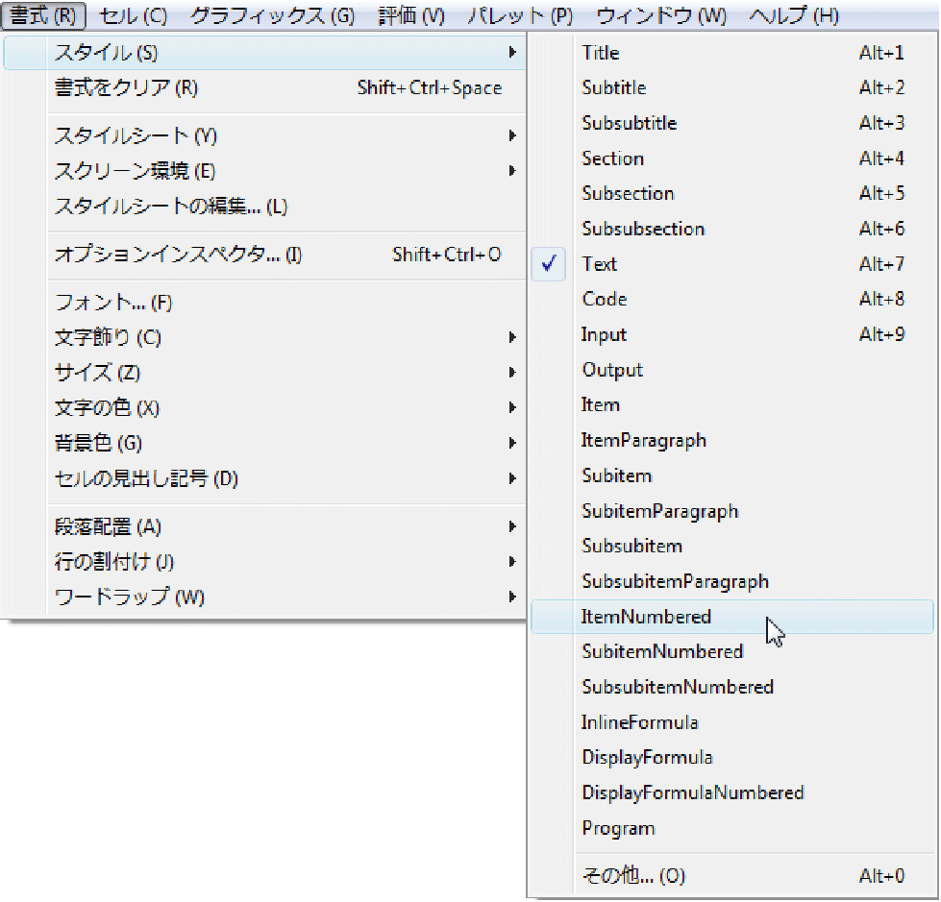Image resolution: width=941 pixels, height=902 pixels.
Task: Open オプションインスペクタ... (I)
Action: pos(264,255)
